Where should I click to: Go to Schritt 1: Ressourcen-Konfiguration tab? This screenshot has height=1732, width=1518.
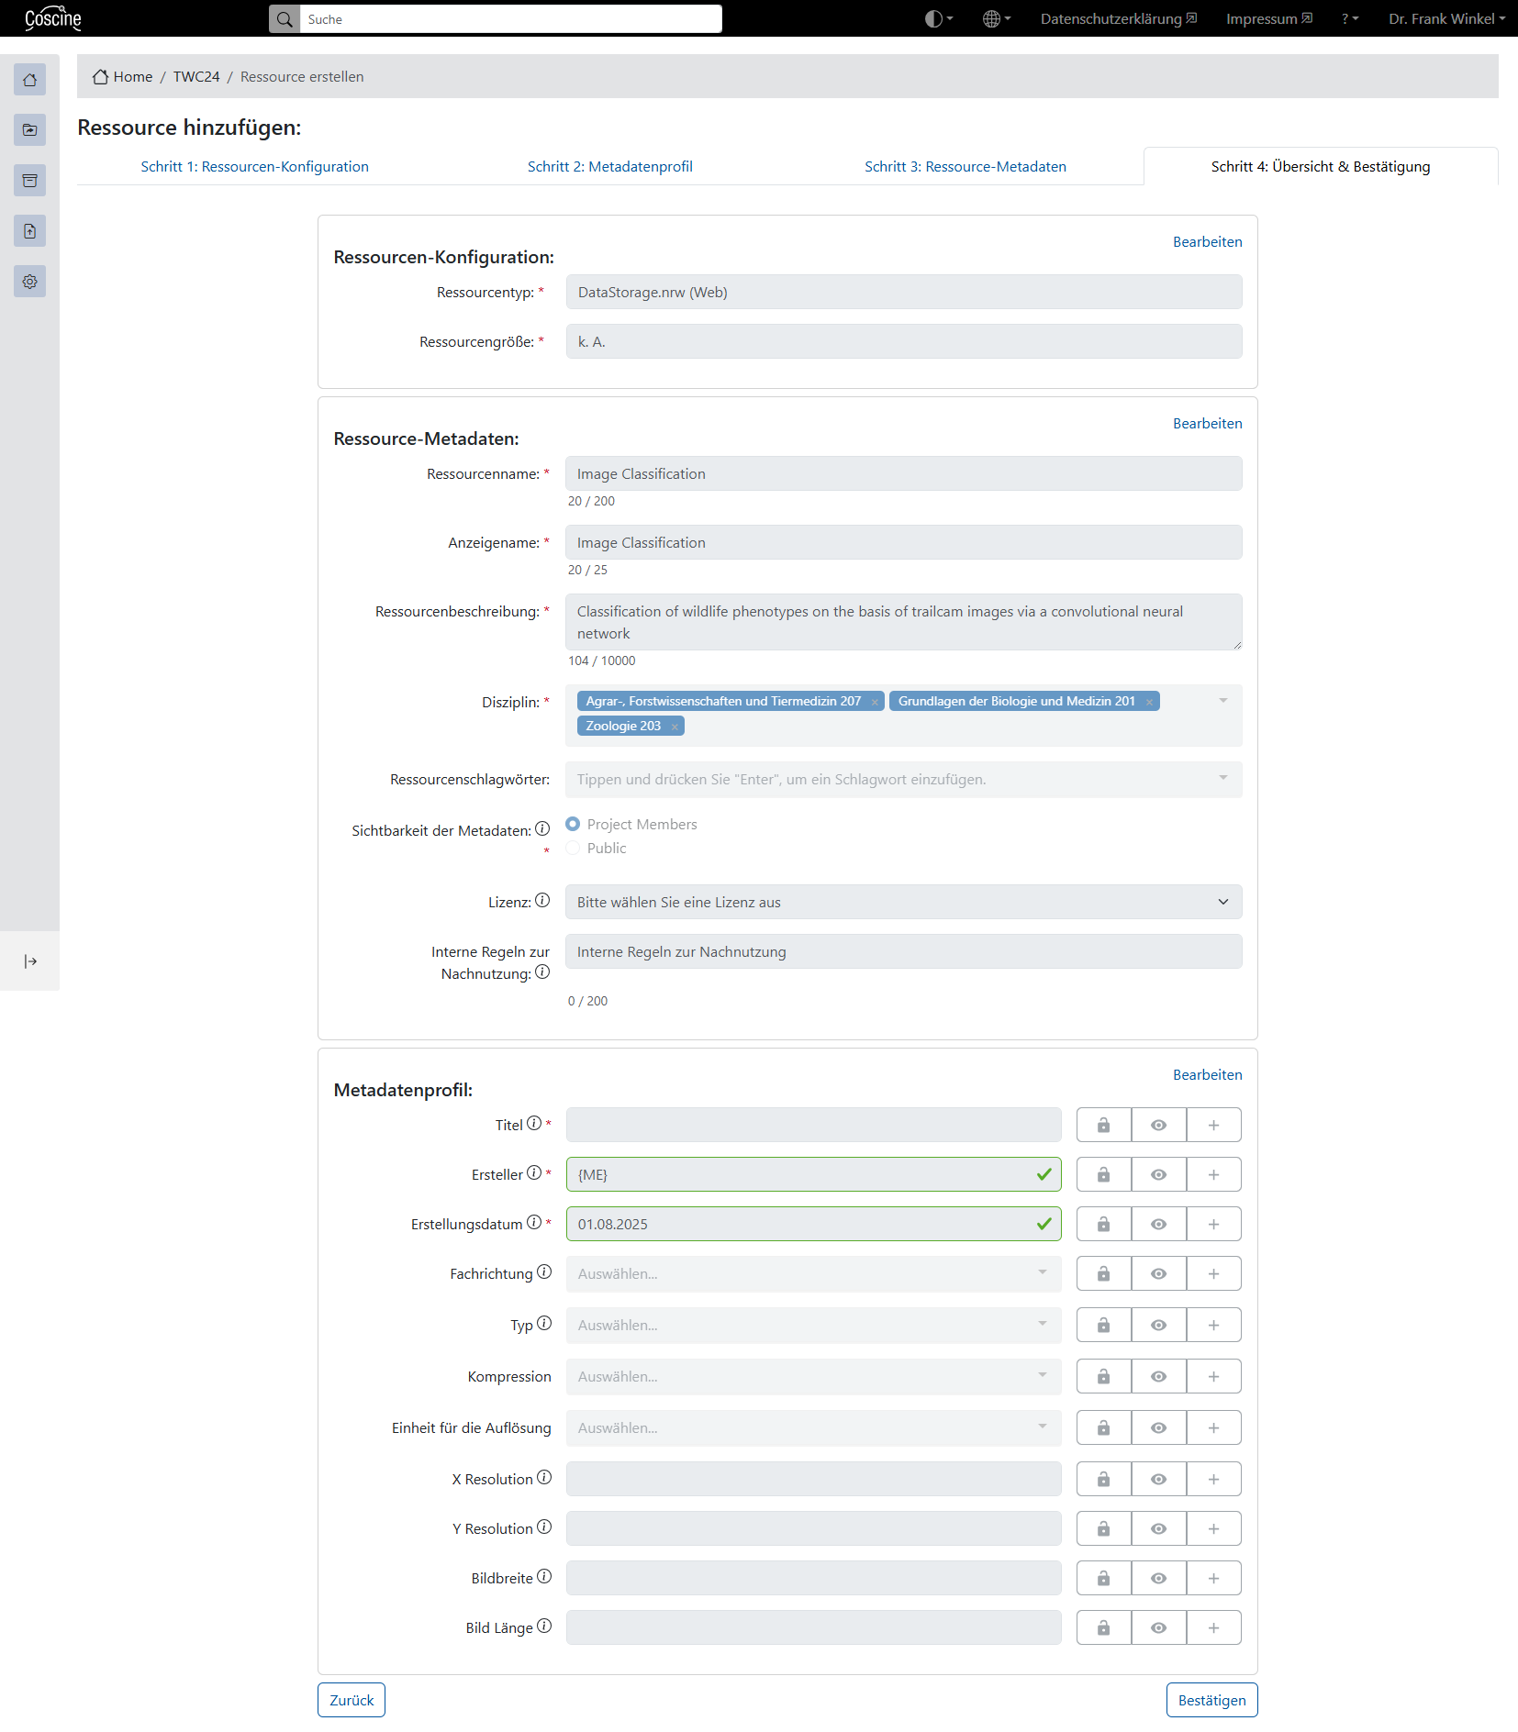click(x=254, y=166)
